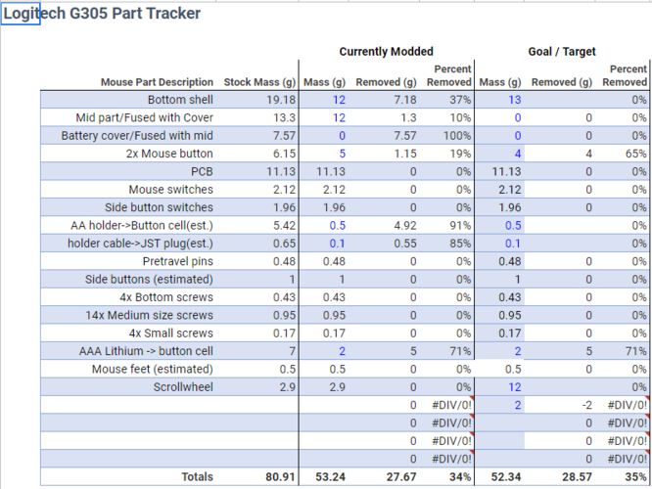Image resolution: width=652 pixels, height=489 pixels.
Task: Select current total removed 27.67
Action: pyautogui.click(x=401, y=476)
